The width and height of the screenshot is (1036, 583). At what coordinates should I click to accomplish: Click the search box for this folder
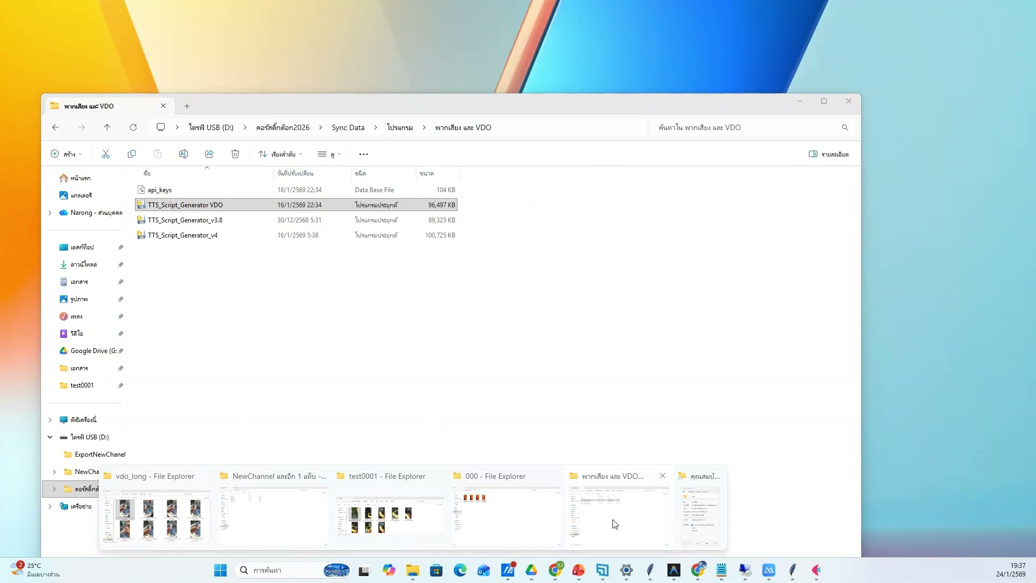[747, 127]
